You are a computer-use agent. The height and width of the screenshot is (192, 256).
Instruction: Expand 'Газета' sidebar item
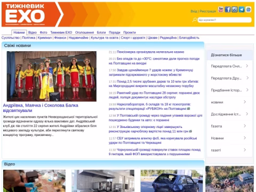click(229, 126)
